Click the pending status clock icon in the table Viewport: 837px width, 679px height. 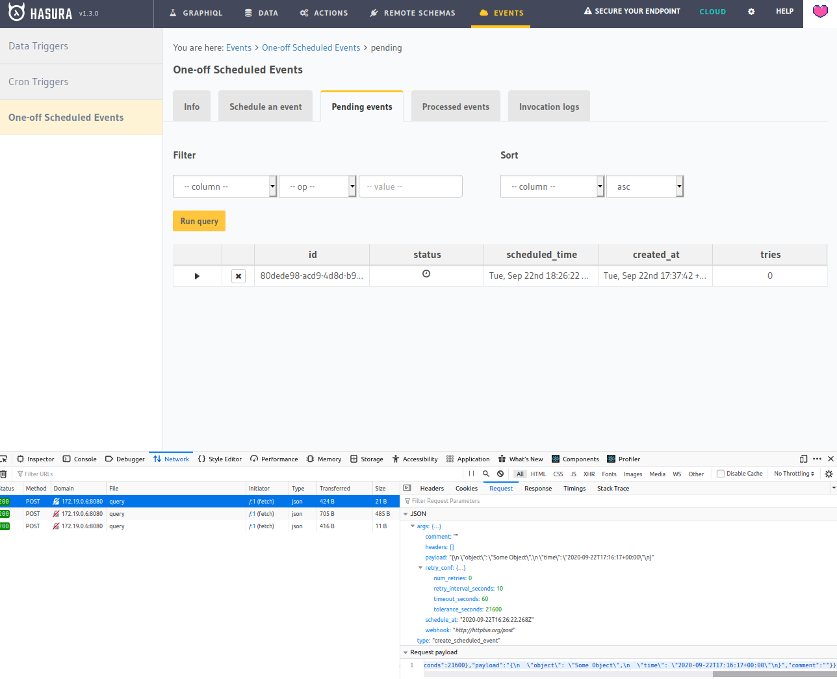[x=426, y=275]
